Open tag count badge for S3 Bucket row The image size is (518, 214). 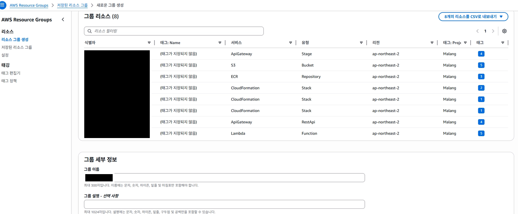[x=481, y=65]
